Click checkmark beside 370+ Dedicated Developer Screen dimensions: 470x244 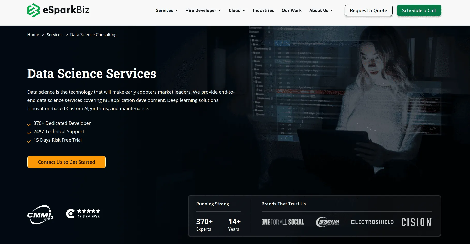tap(29, 125)
